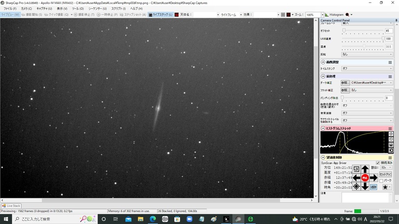399x224 pixels.
Task: Open the キャプチャ (U) menu
Action: click(x=44, y=9)
